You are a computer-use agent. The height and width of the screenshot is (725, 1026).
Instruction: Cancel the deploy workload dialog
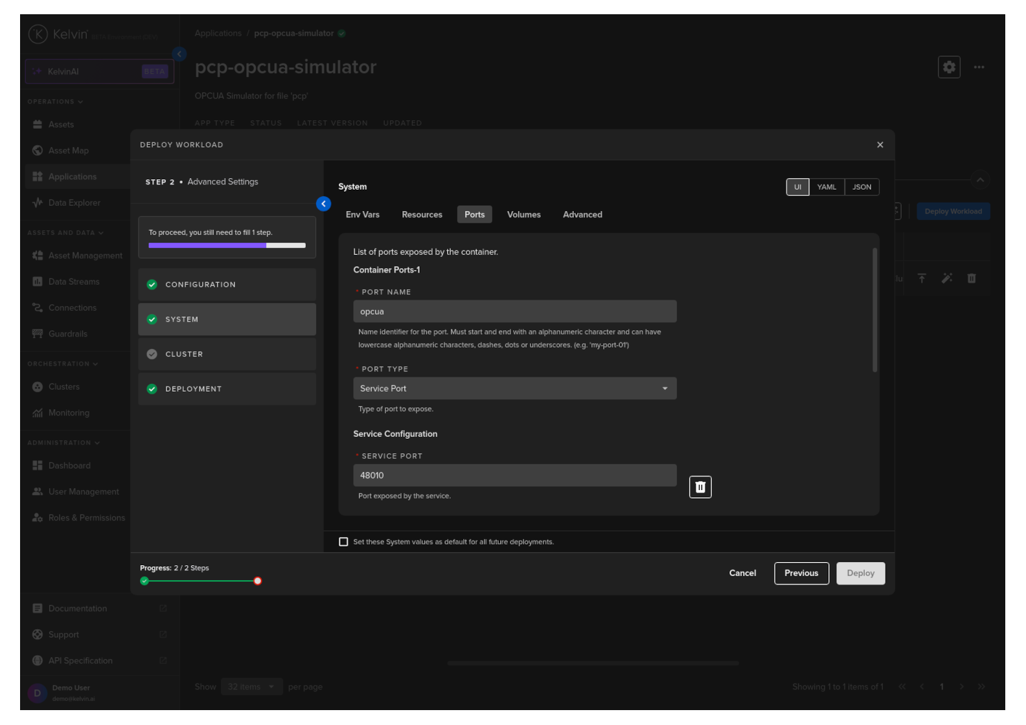[742, 574]
